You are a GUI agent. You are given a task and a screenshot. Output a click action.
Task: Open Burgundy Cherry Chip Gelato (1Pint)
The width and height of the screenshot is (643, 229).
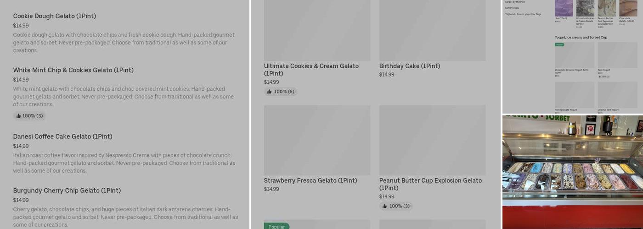(x=67, y=191)
